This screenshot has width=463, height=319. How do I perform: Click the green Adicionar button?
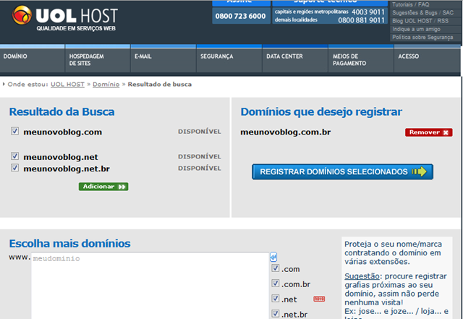pos(103,187)
